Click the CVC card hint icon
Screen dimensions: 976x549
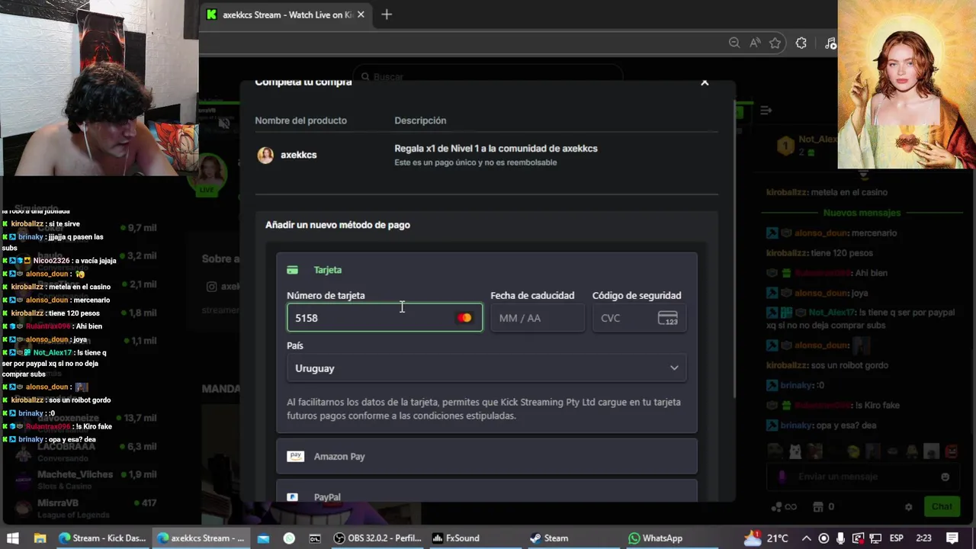tap(667, 318)
